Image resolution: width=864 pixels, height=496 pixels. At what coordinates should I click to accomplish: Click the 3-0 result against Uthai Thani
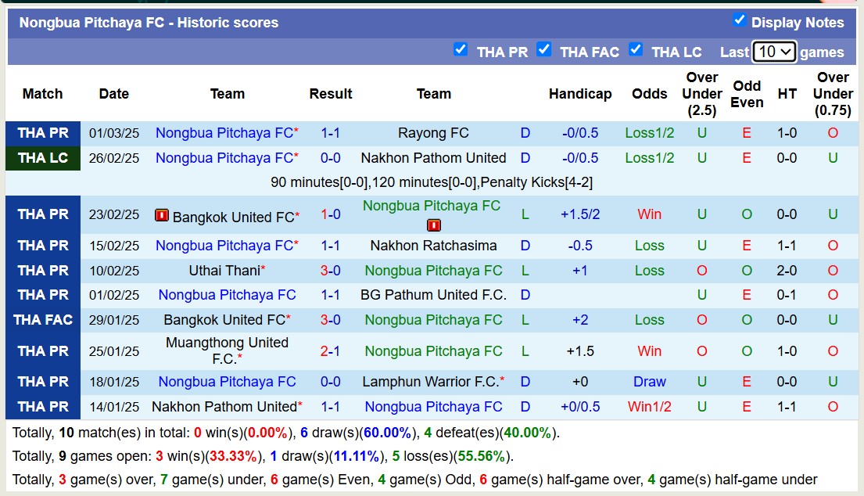click(x=330, y=271)
